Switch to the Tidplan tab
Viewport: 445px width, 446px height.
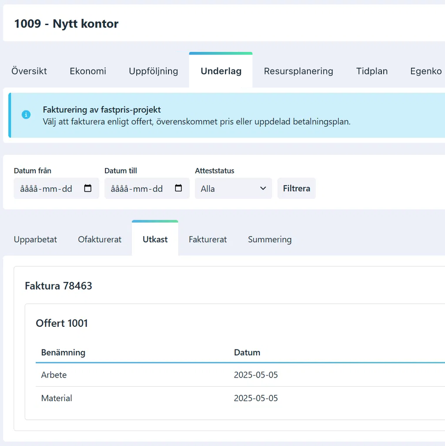click(x=372, y=71)
